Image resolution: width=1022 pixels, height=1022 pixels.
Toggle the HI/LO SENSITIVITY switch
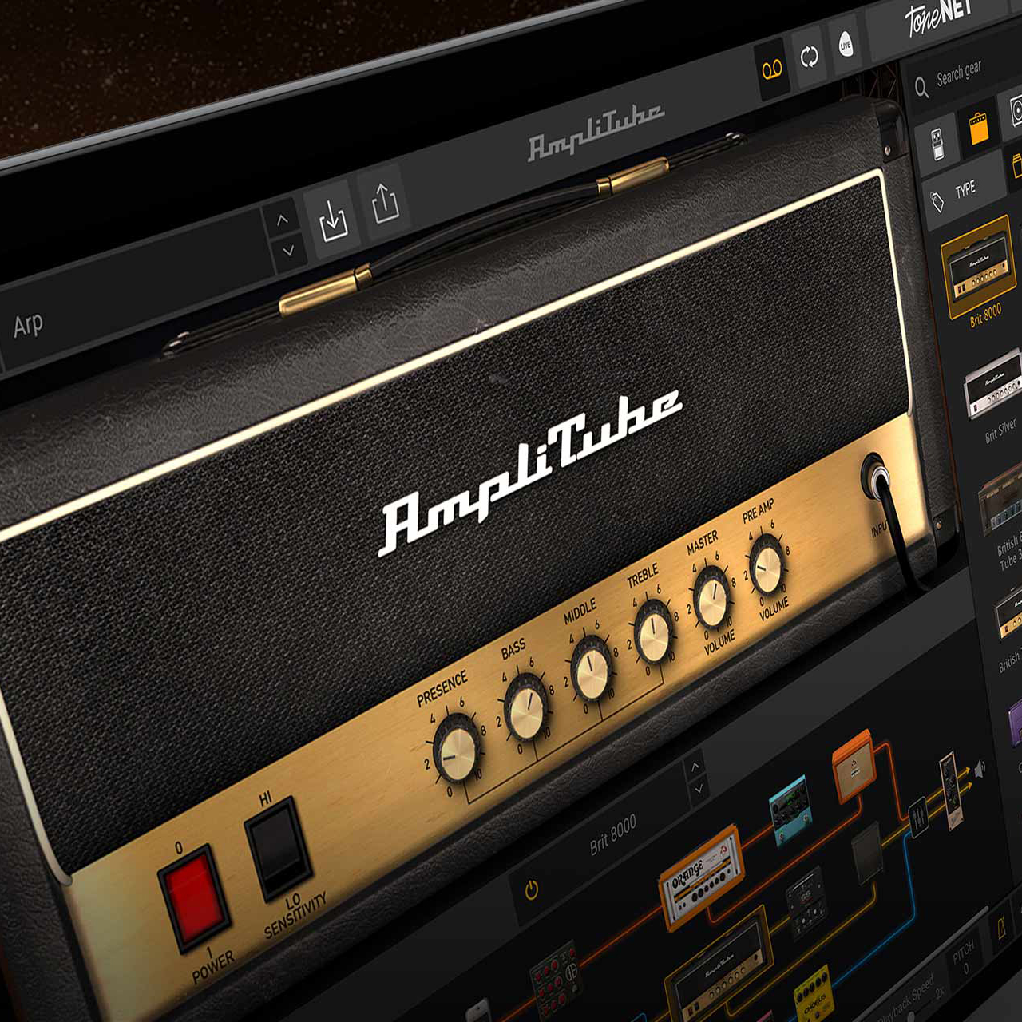276,850
